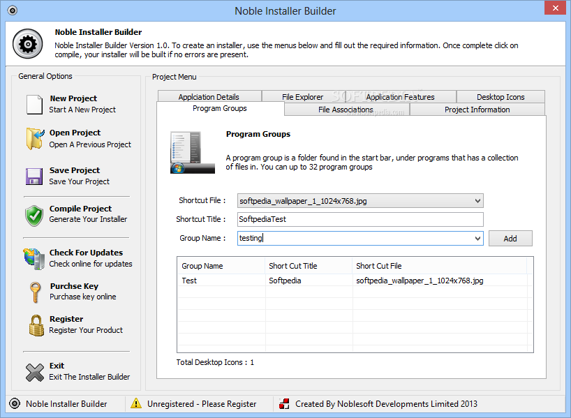This screenshot has height=418, width=571.
Task: Expand the Group Name combo box arrow
Action: pyautogui.click(x=477, y=239)
